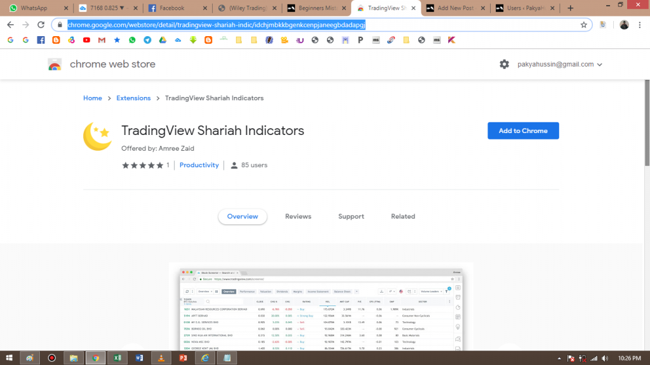Viewport: 650px width, 365px height.
Task: Click the volume speaker tray icon
Action: [x=605, y=359]
